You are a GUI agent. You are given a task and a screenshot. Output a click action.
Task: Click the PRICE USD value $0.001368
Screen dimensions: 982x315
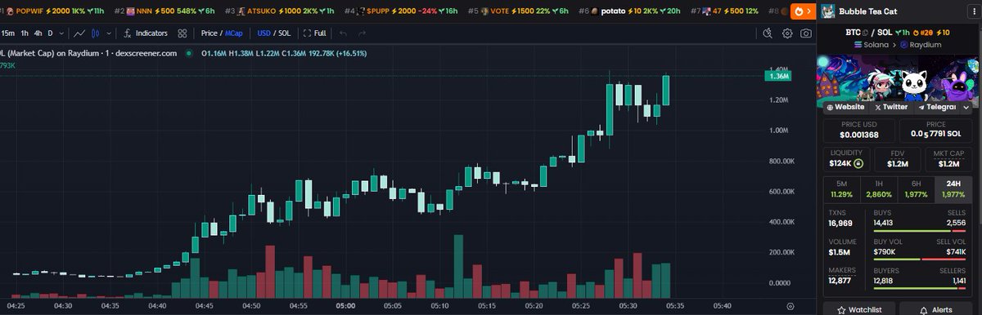pos(858,135)
